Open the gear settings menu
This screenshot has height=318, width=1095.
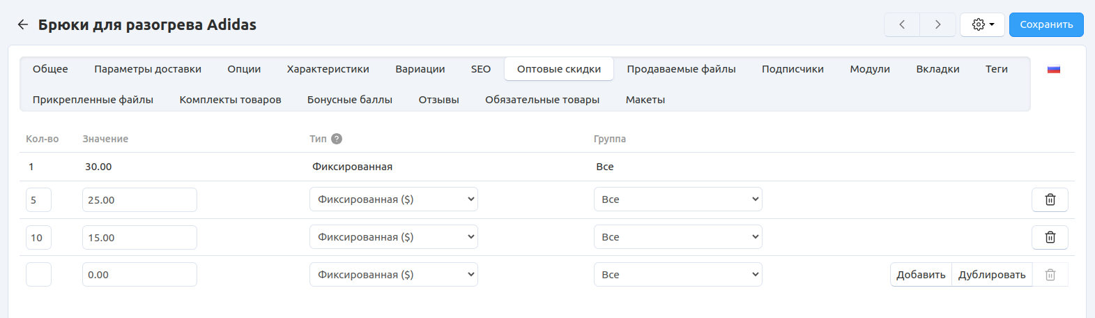982,24
